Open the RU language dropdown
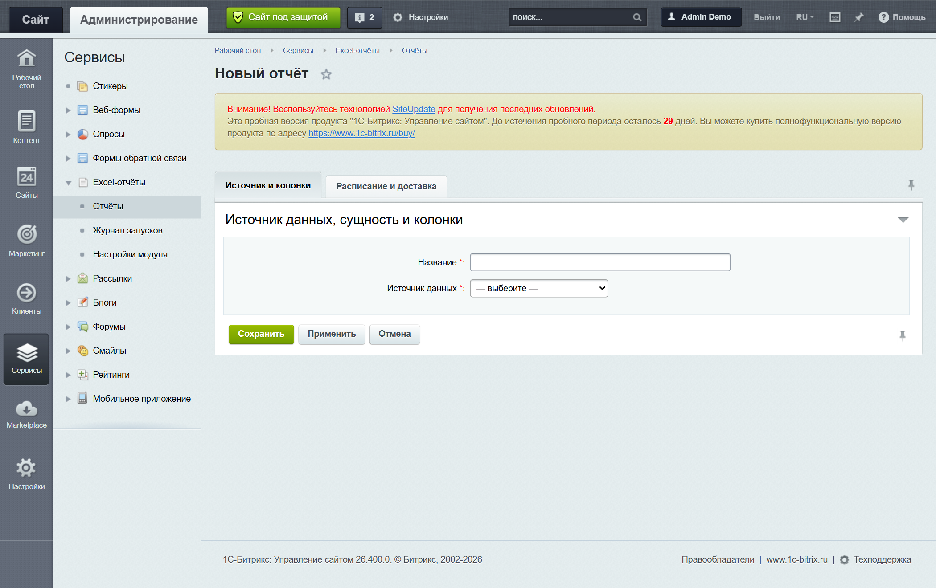The image size is (936, 588). pos(805,17)
